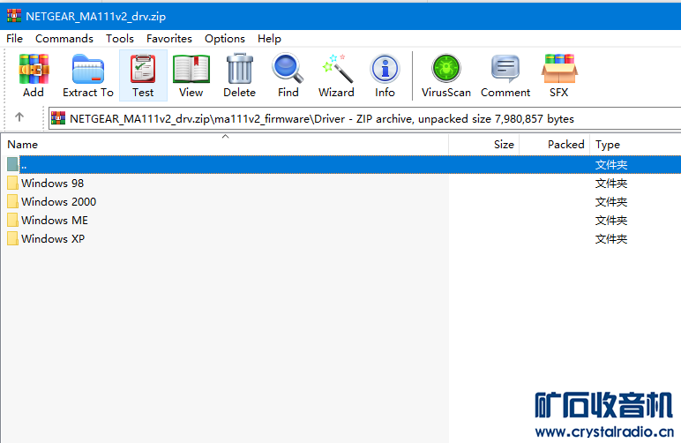Launch the Wizard wand tool
The height and width of the screenshot is (443, 681).
(337, 69)
